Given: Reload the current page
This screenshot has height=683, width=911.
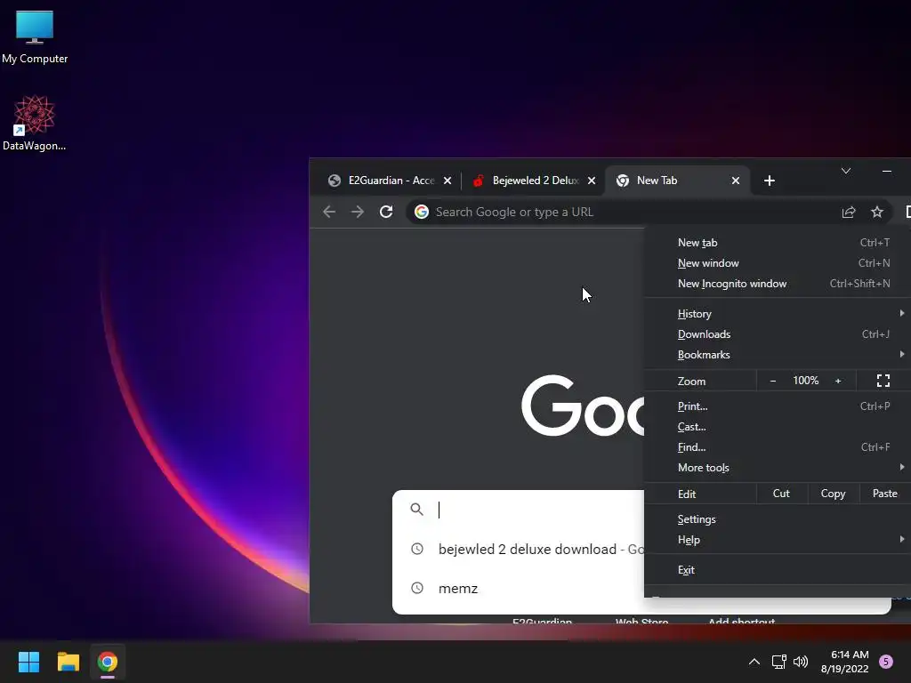Looking at the screenshot, I should click(x=386, y=212).
